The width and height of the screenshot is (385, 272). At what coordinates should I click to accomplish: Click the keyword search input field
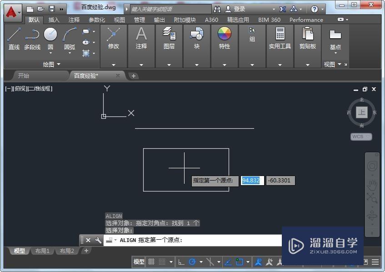(170, 10)
